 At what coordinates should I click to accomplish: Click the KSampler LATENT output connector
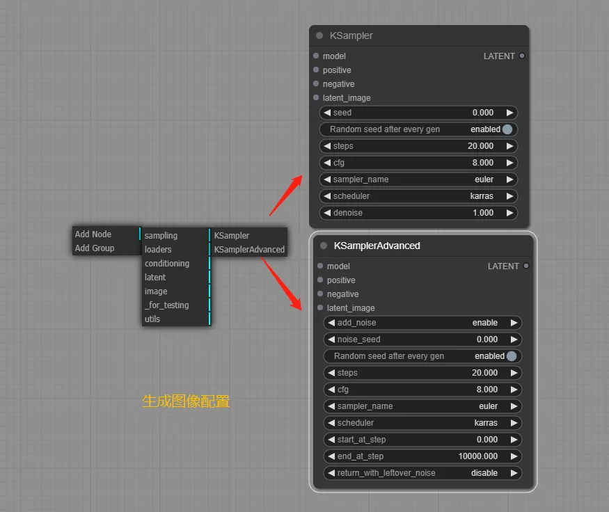522,56
